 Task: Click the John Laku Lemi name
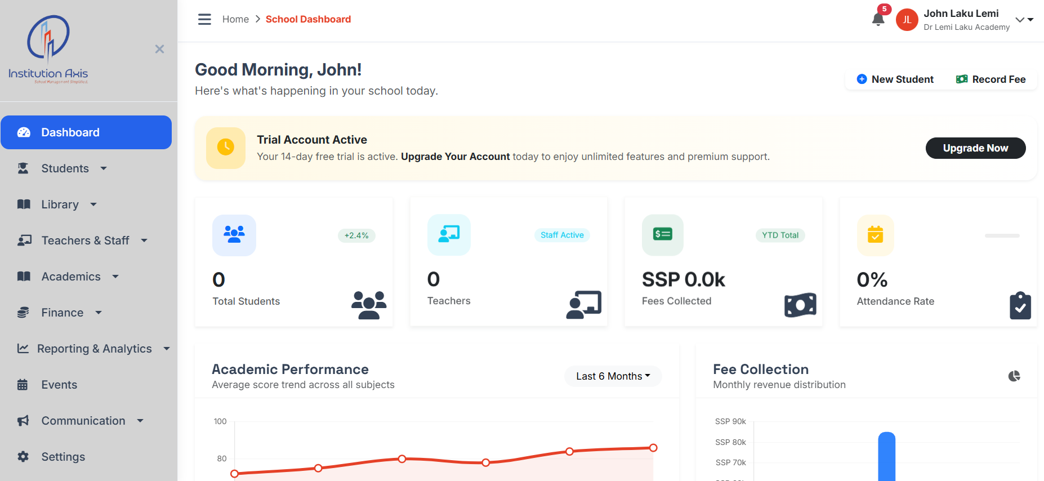coord(961,14)
